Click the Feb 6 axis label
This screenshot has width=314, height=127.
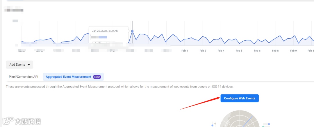tap(257, 51)
